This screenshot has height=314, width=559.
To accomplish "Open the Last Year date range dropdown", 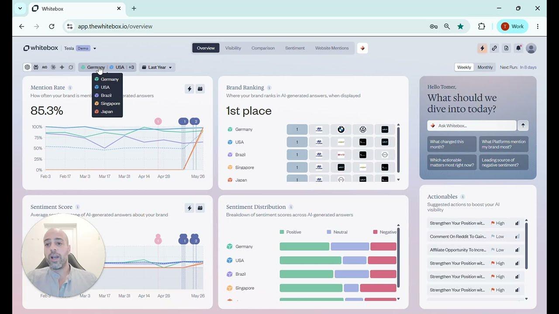I will [157, 67].
